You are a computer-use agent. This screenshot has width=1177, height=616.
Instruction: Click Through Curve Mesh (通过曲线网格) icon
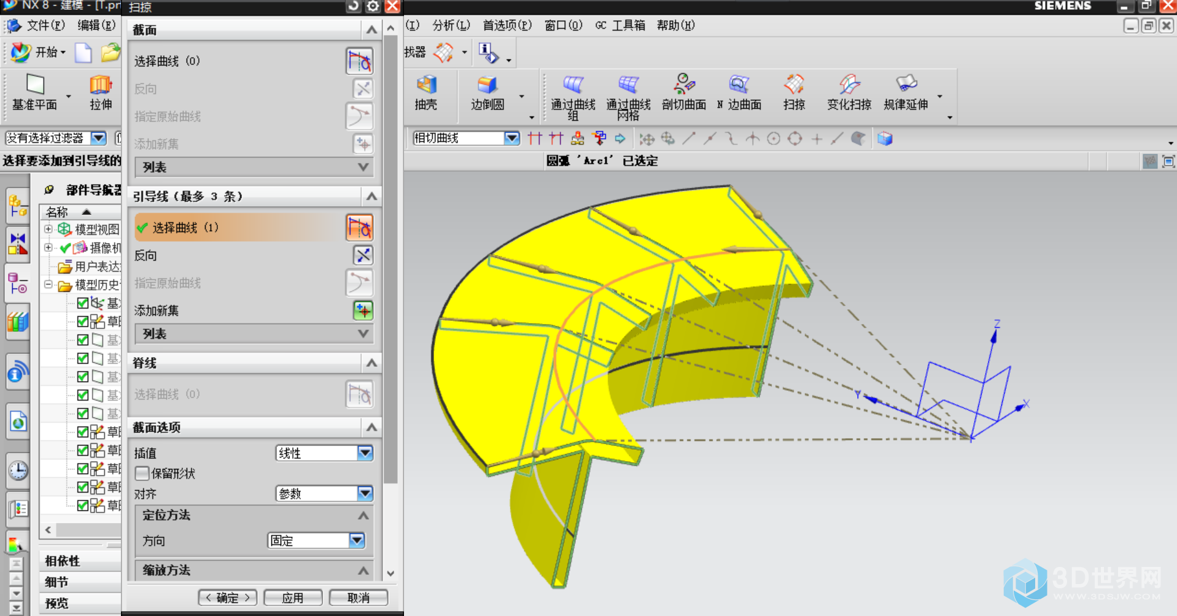[x=628, y=85]
